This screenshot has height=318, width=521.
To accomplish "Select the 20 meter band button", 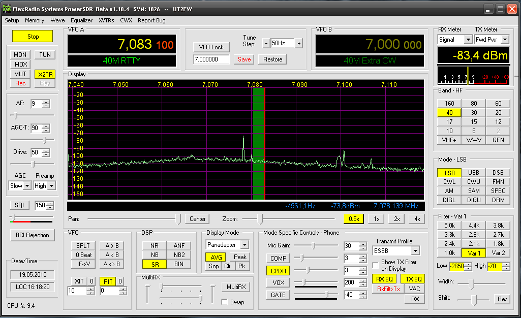I will (498, 113).
